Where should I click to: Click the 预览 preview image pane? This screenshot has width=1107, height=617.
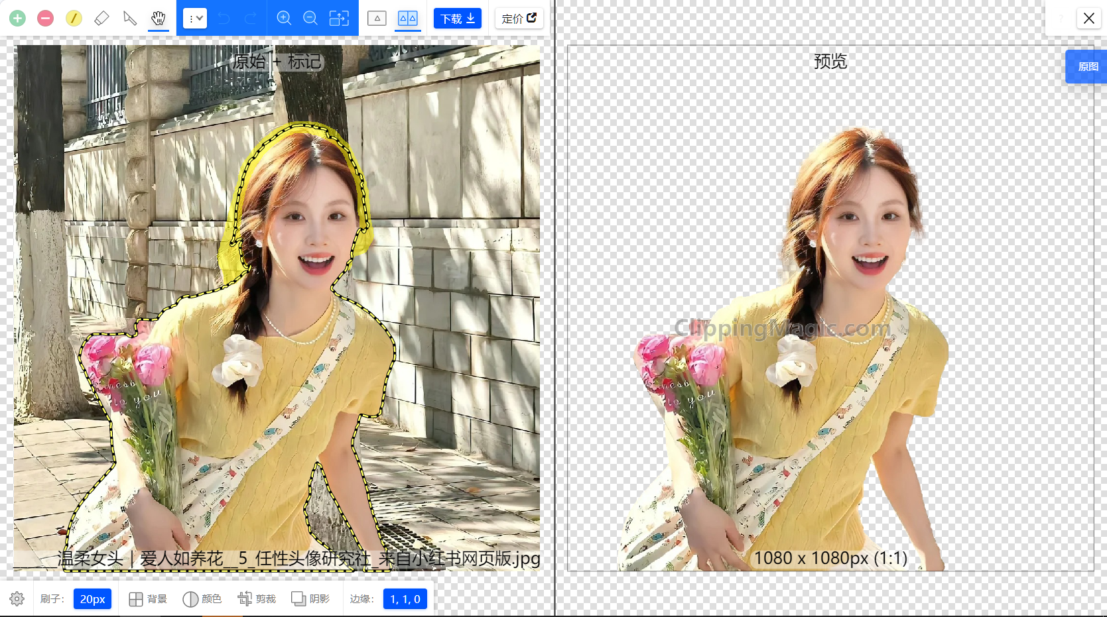point(830,308)
